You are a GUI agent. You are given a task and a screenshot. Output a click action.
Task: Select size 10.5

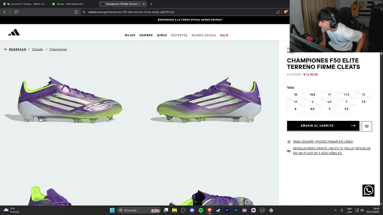pos(312,95)
